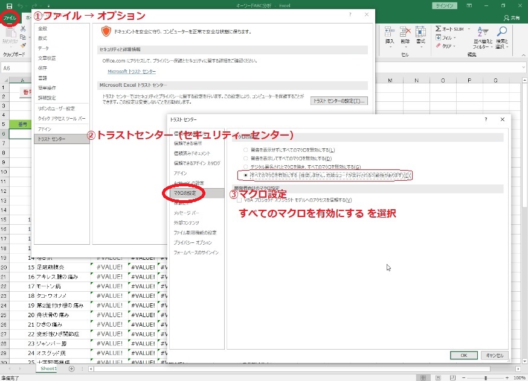
Task: Click the Sheet1 worksheet tab
Action: (x=48, y=368)
